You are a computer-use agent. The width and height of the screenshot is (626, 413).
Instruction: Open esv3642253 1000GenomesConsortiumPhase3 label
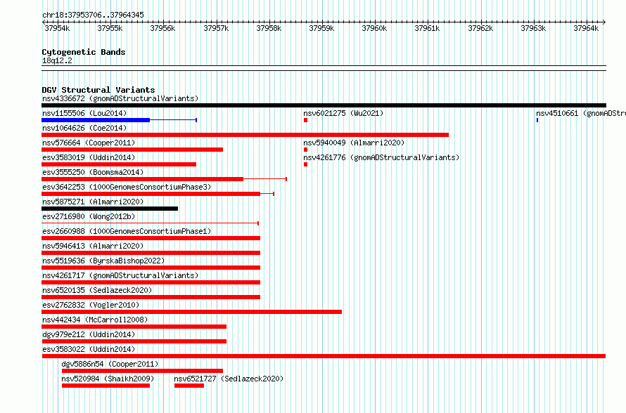click(127, 187)
